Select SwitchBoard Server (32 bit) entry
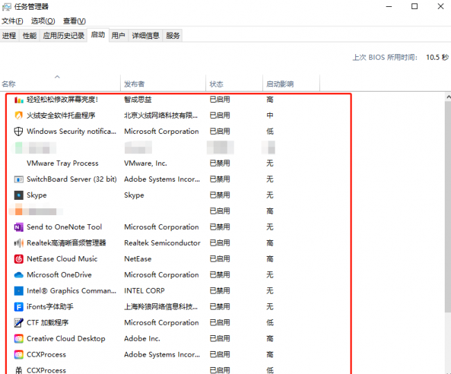This screenshot has height=374, width=451. pos(71,179)
